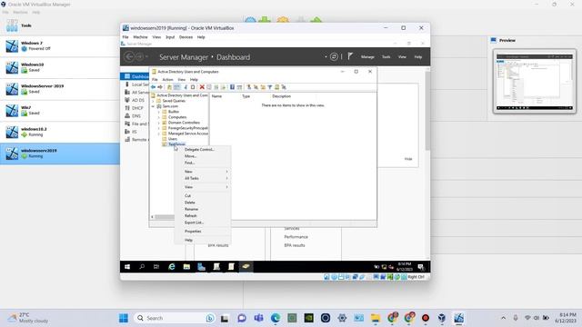Click Server Manager refresh icon

pyautogui.click(x=334, y=56)
